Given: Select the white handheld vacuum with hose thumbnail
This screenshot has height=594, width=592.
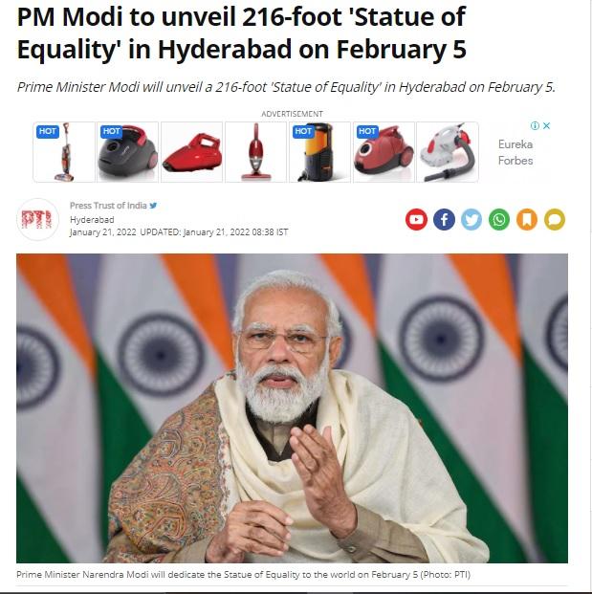Looking at the screenshot, I should [x=448, y=152].
